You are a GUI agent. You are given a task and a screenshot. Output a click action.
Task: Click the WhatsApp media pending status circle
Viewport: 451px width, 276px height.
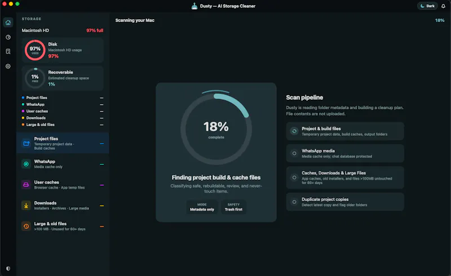click(x=294, y=153)
